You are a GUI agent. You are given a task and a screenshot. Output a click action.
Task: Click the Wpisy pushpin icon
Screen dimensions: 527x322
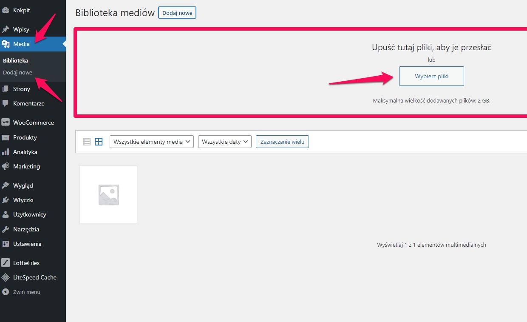[x=6, y=29]
